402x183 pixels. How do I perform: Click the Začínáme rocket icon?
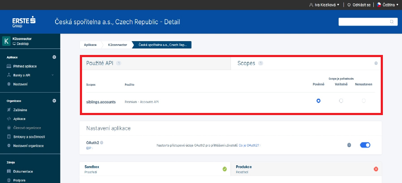[9, 110]
